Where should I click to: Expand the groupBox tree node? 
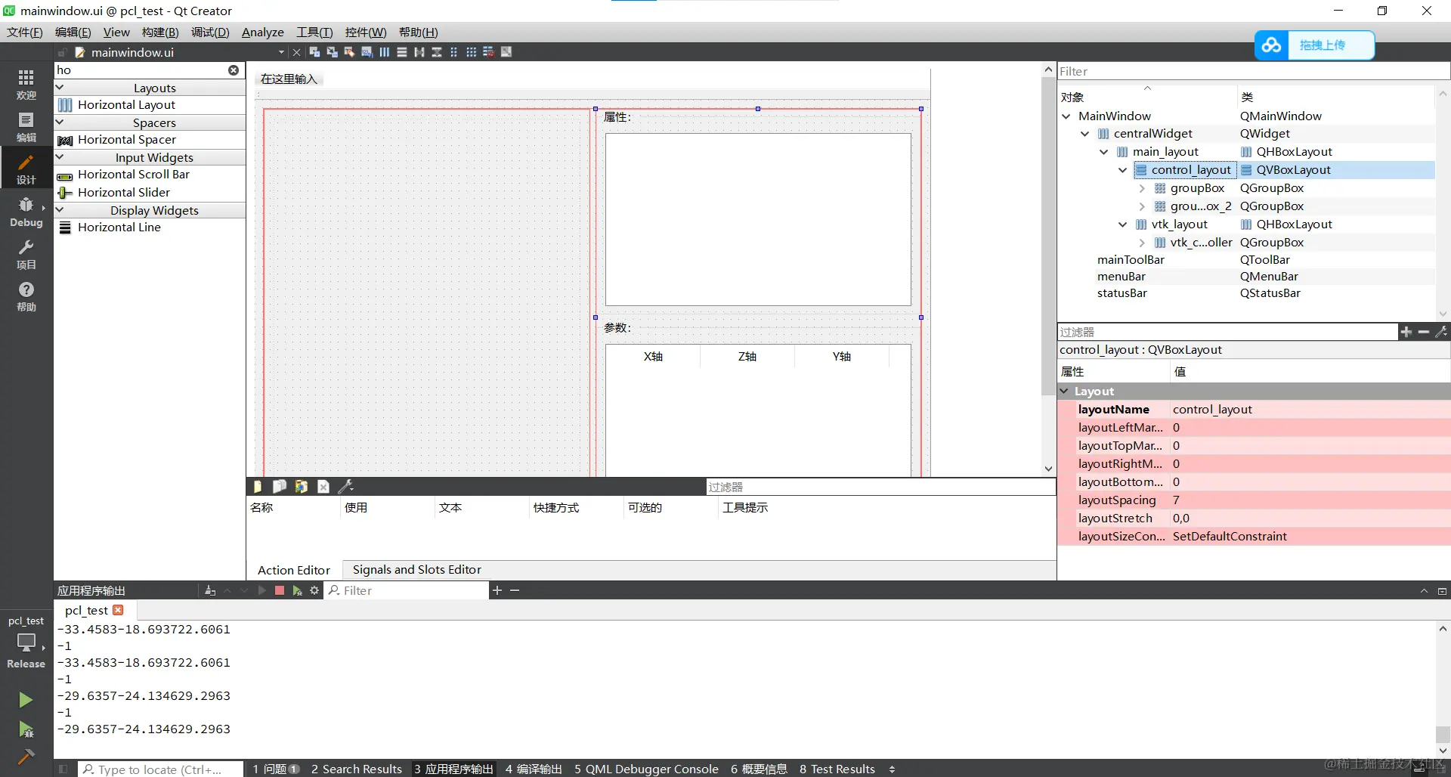(x=1142, y=188)
